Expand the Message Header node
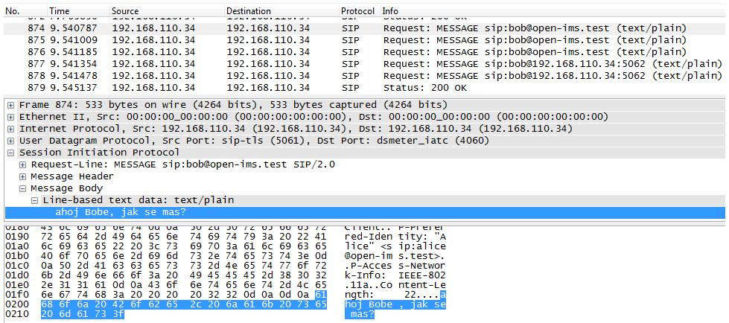 22,176
